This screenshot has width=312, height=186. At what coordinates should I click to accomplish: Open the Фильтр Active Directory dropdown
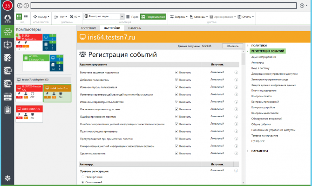(41, 17)
